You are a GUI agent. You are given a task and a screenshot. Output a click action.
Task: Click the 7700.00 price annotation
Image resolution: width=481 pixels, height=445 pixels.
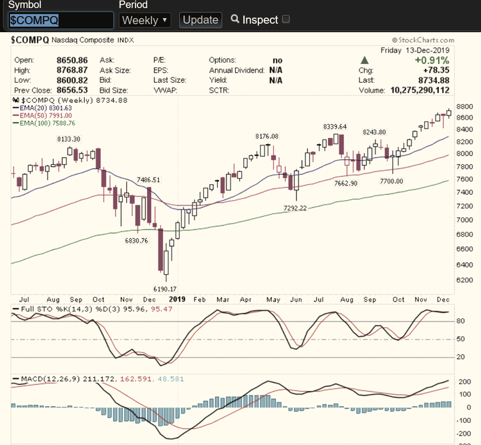point(391,181)
